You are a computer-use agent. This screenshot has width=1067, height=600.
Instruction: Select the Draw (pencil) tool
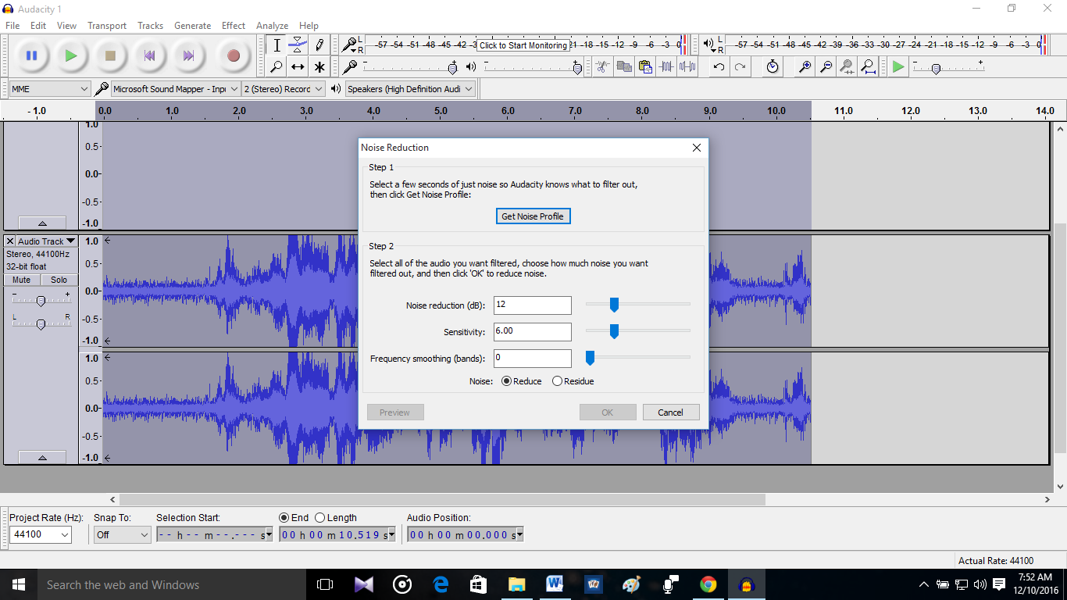319,45
